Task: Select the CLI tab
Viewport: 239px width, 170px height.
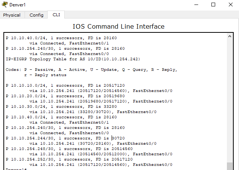Action: pyautogui.click(x=56, y=15)
